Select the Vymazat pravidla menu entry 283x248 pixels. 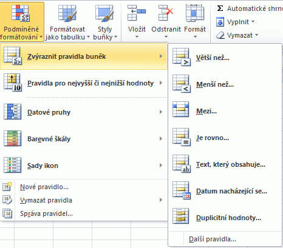(x=84, y=200)
